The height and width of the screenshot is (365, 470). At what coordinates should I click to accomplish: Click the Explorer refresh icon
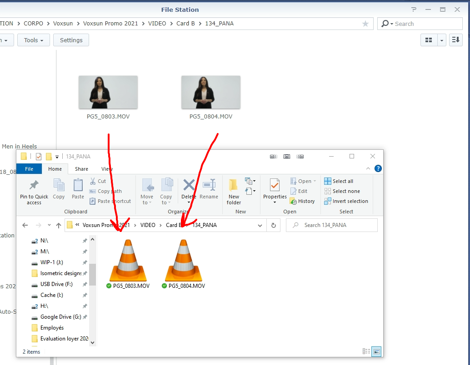[274, 225]
